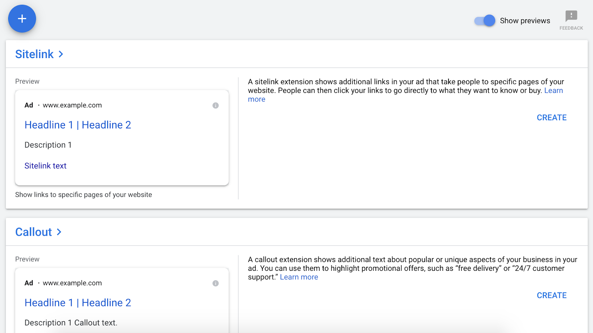Screen dimensions: 593x333
Task: Click 'Description 1 Callout text.' in preview
Action: pyautogui.click(x=71, y=323)
